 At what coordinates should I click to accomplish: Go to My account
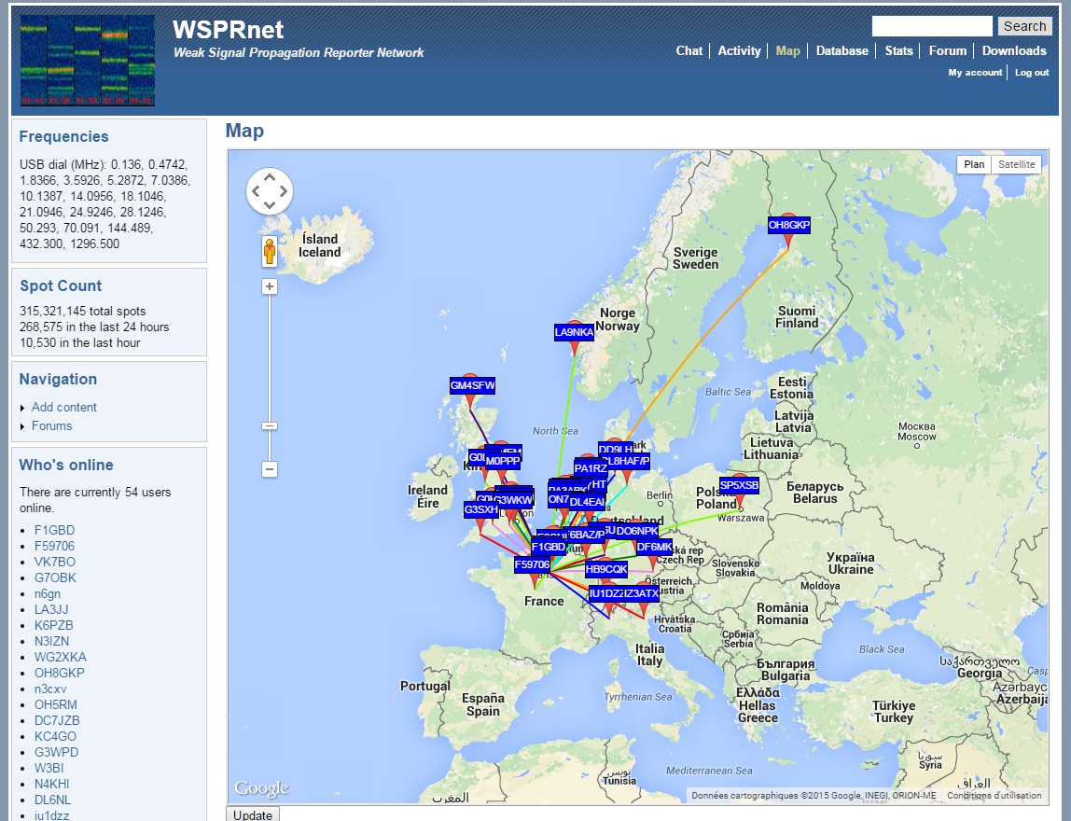tap(975, 73)
